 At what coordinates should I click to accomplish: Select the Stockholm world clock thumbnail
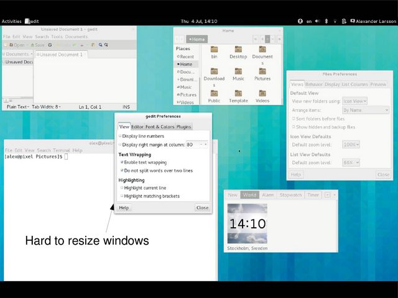pyautogui.click(x=248, y=223)
